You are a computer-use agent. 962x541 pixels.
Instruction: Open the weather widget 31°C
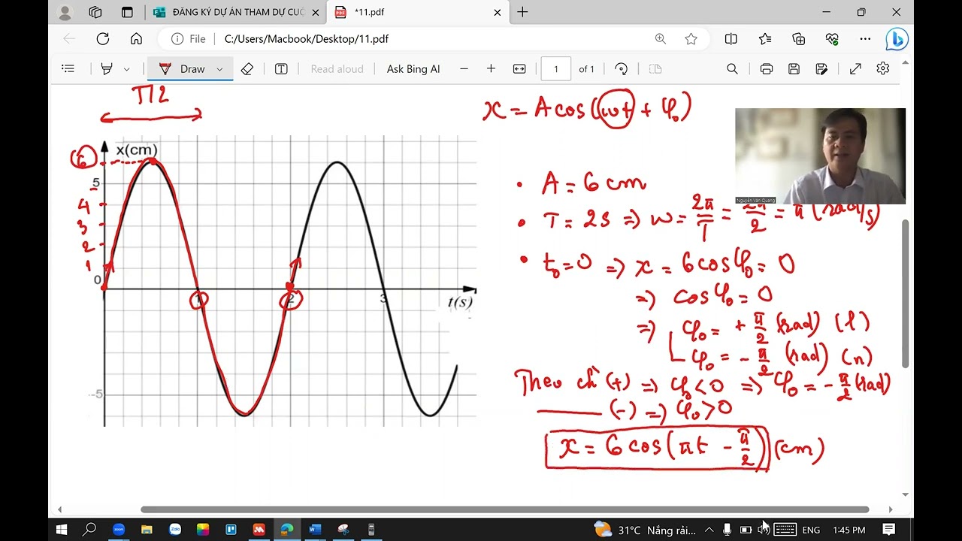tap(645, 530)
